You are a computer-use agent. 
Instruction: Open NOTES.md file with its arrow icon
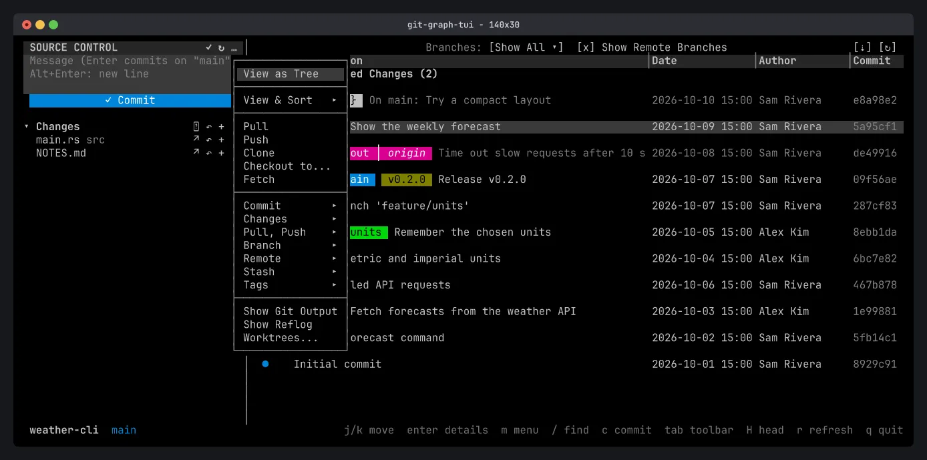pos(196,153)
